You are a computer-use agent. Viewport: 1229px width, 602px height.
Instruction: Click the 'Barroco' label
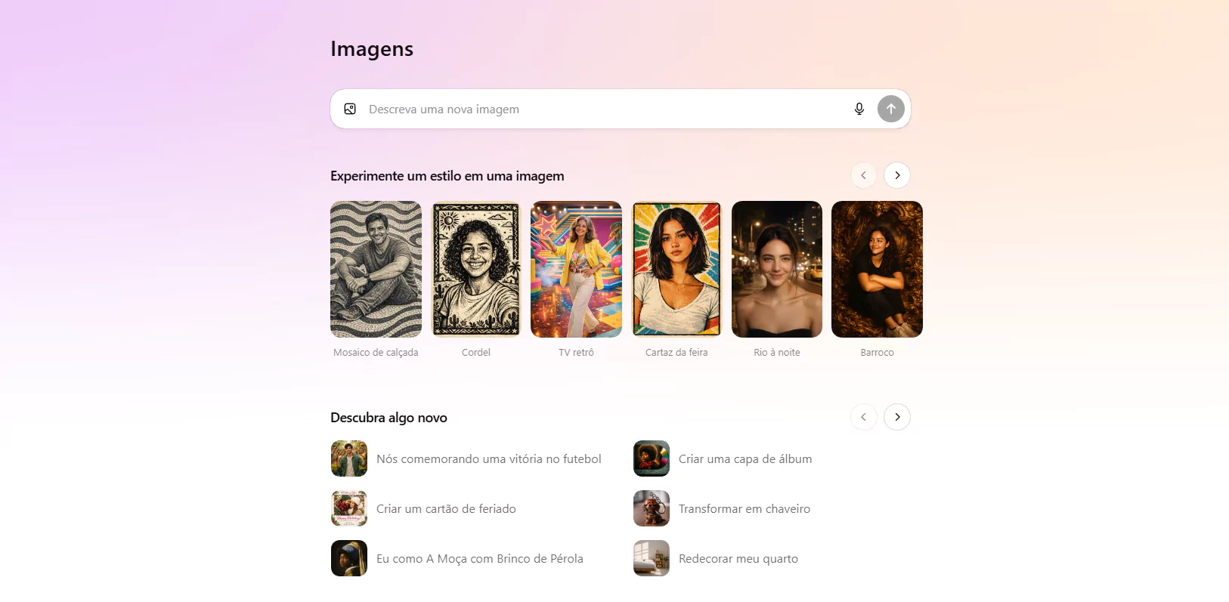tap(877, 353)
